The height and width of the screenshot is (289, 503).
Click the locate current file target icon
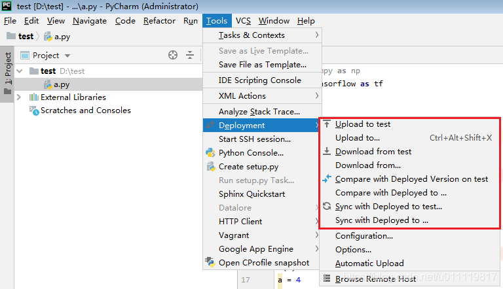pyautogui.click(x=173, y=55)
